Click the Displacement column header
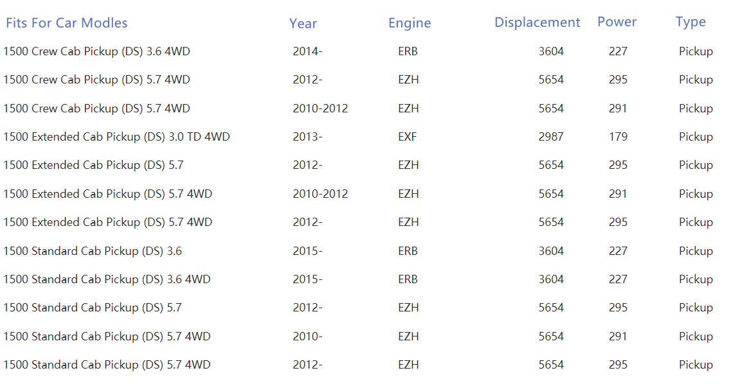This screenshot has height=384, width=731. 537,22
